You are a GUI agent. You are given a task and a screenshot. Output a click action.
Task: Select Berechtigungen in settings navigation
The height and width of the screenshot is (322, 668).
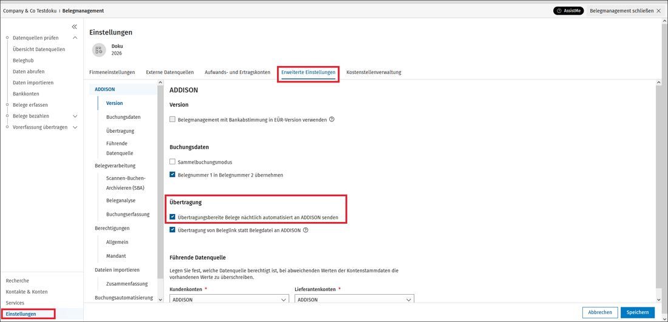(112, 228)
